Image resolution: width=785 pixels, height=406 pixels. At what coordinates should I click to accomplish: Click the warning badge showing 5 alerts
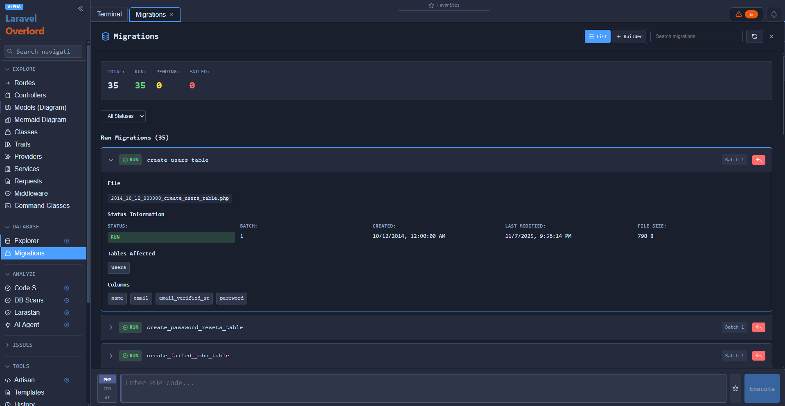pos(746,14)
